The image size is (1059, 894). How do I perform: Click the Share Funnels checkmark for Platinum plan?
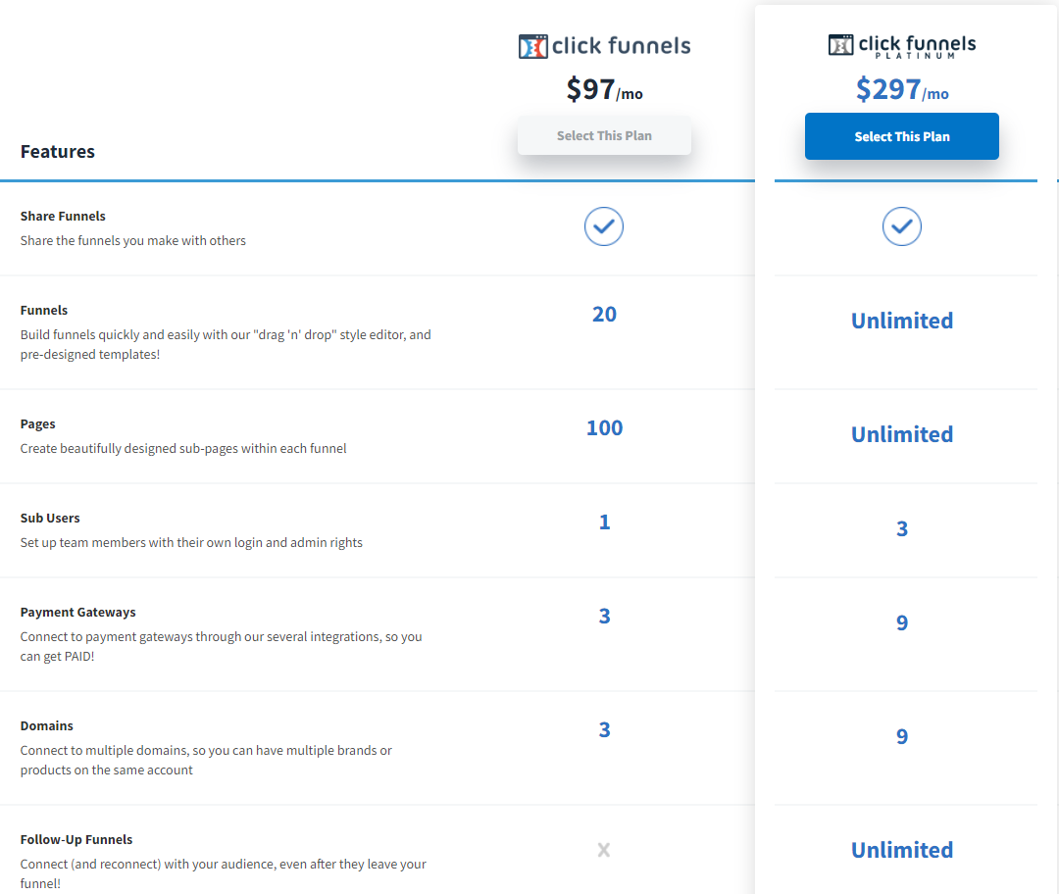901,226
